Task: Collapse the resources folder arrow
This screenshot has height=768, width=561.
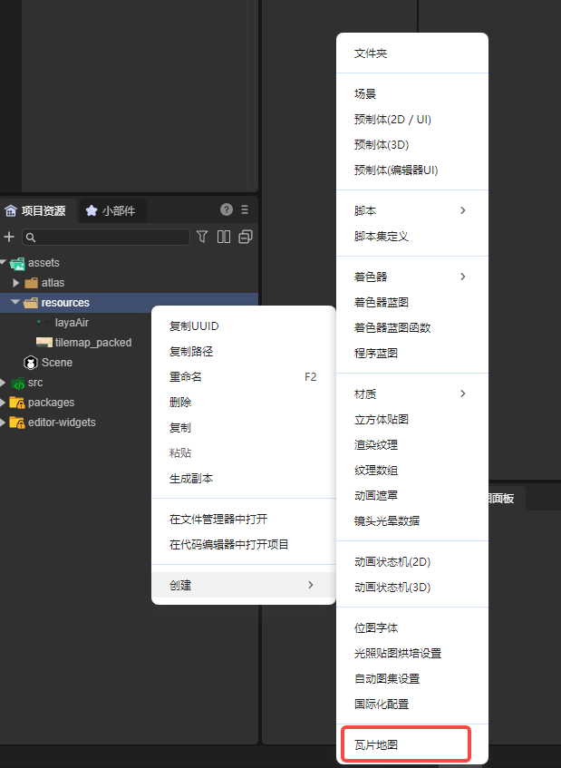Action: coord(15,303)
